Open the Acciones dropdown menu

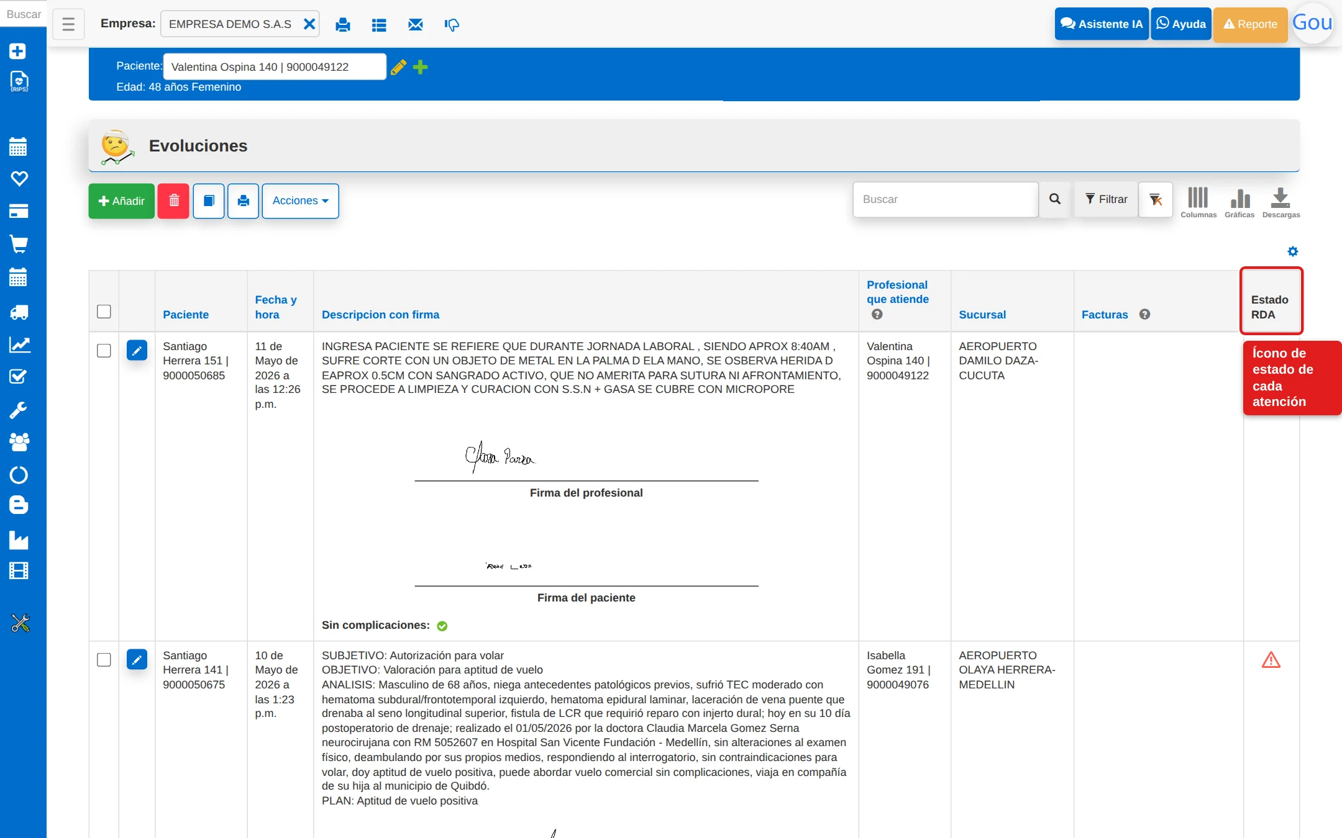click(301, 201)
